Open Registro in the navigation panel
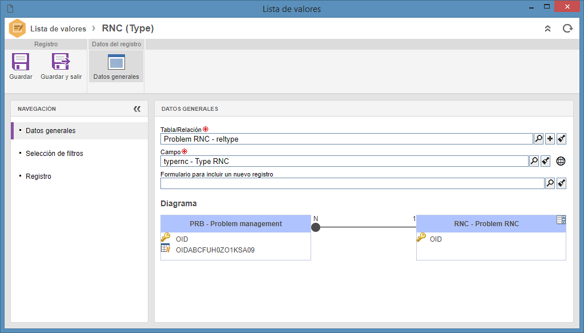The image size is (584, 333). [38, 176]
